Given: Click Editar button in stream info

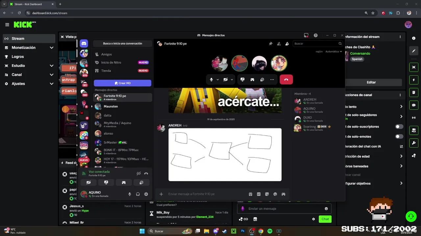Looking at the screenshot, I should click(371, 82).
